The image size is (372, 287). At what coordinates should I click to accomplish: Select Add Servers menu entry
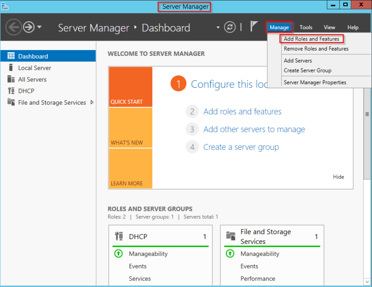coord(298,61)
